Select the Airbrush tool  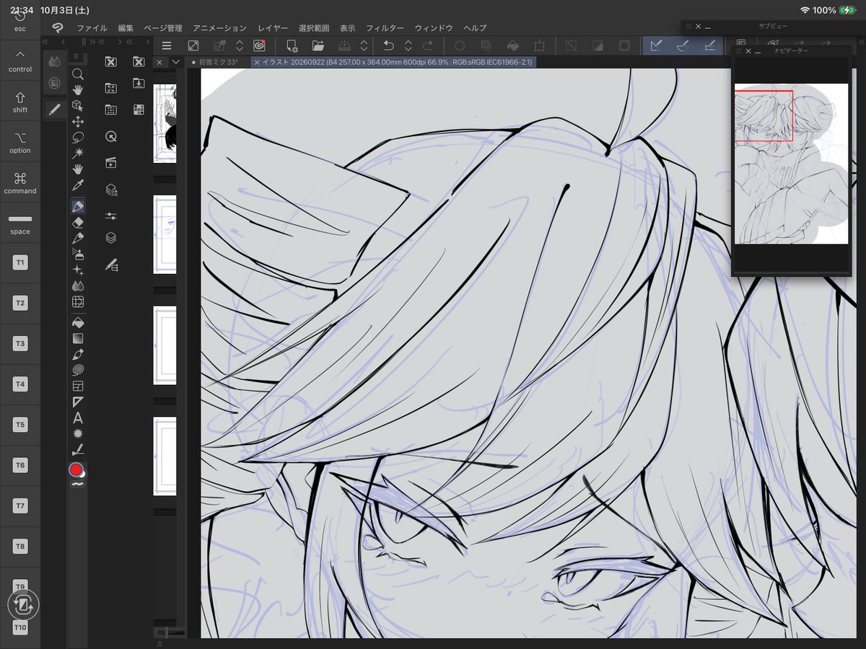click(78, 254)
